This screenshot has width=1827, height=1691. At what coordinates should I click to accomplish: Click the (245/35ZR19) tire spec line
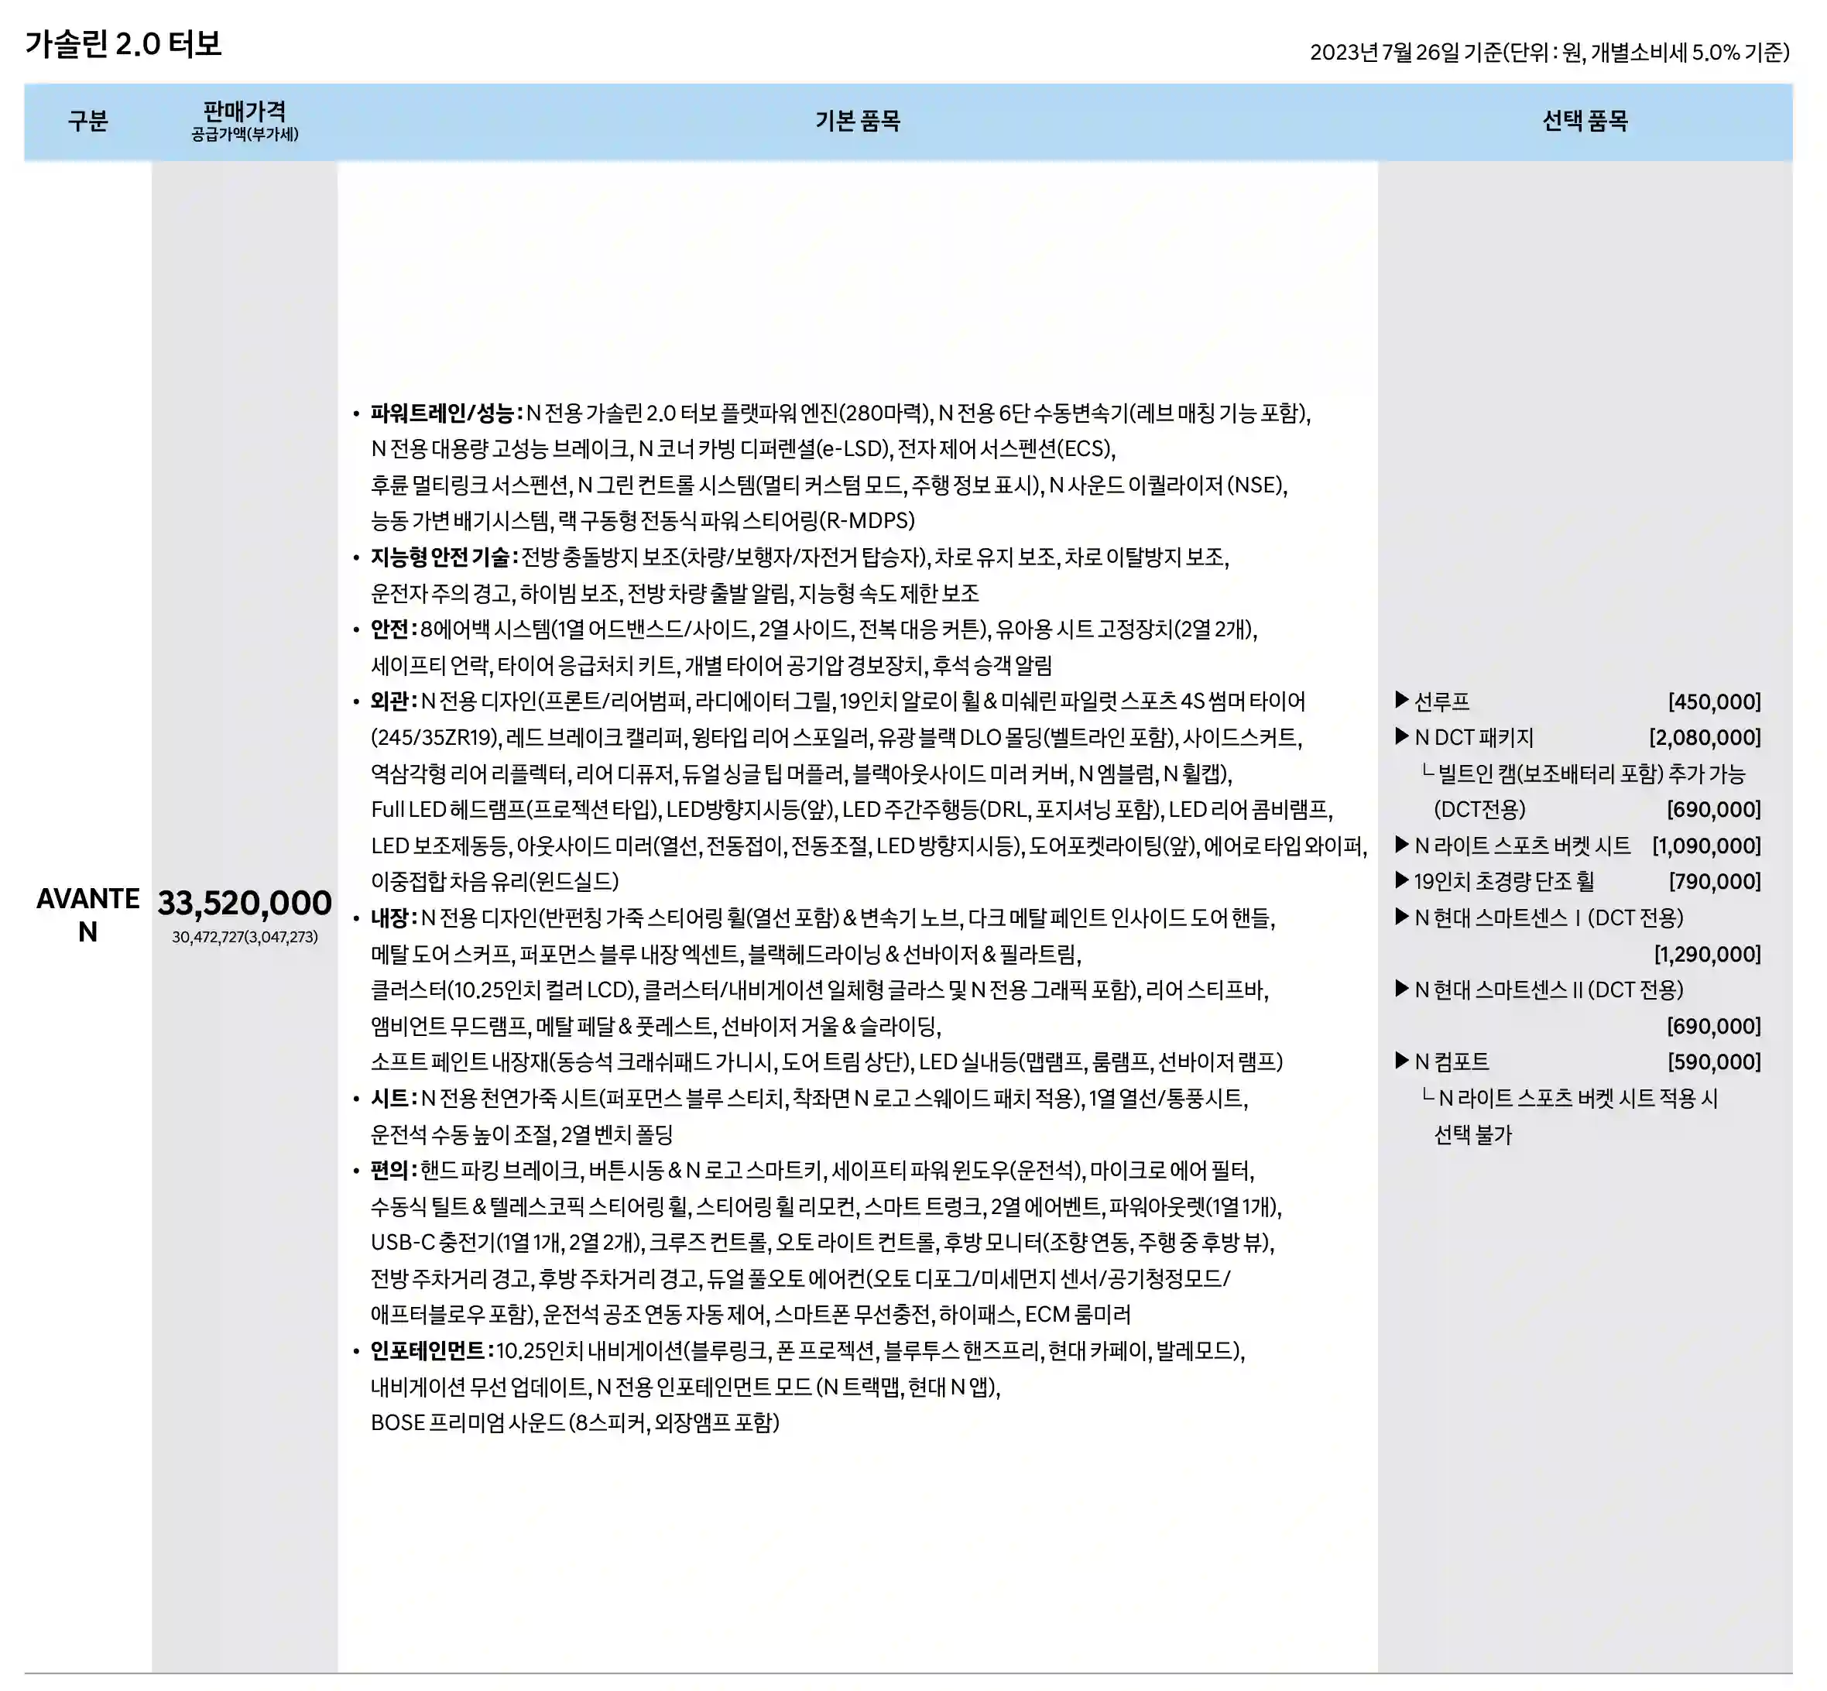pyautogui.click(x=836, y=738)
